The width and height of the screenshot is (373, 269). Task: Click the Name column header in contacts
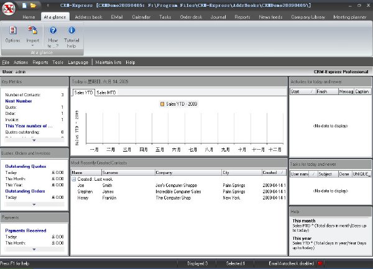(x=86, y=173)
